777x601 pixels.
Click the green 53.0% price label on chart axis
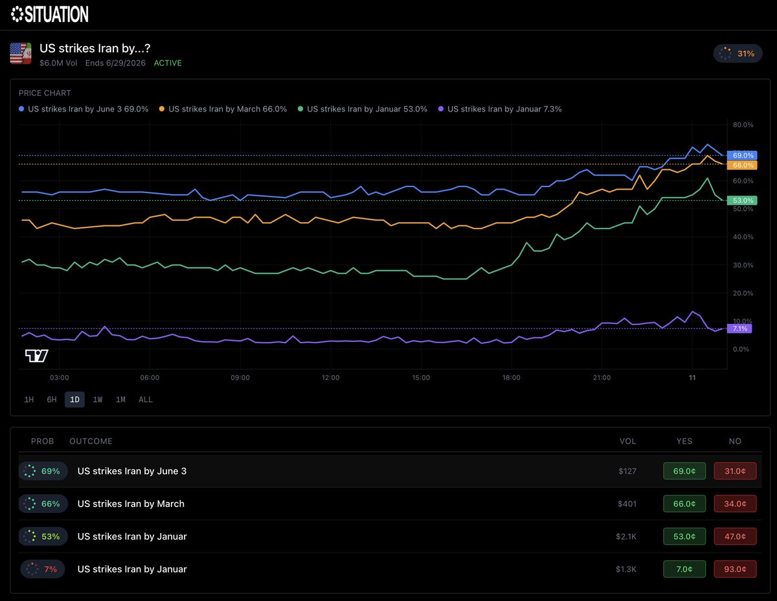tap(742, 200)
